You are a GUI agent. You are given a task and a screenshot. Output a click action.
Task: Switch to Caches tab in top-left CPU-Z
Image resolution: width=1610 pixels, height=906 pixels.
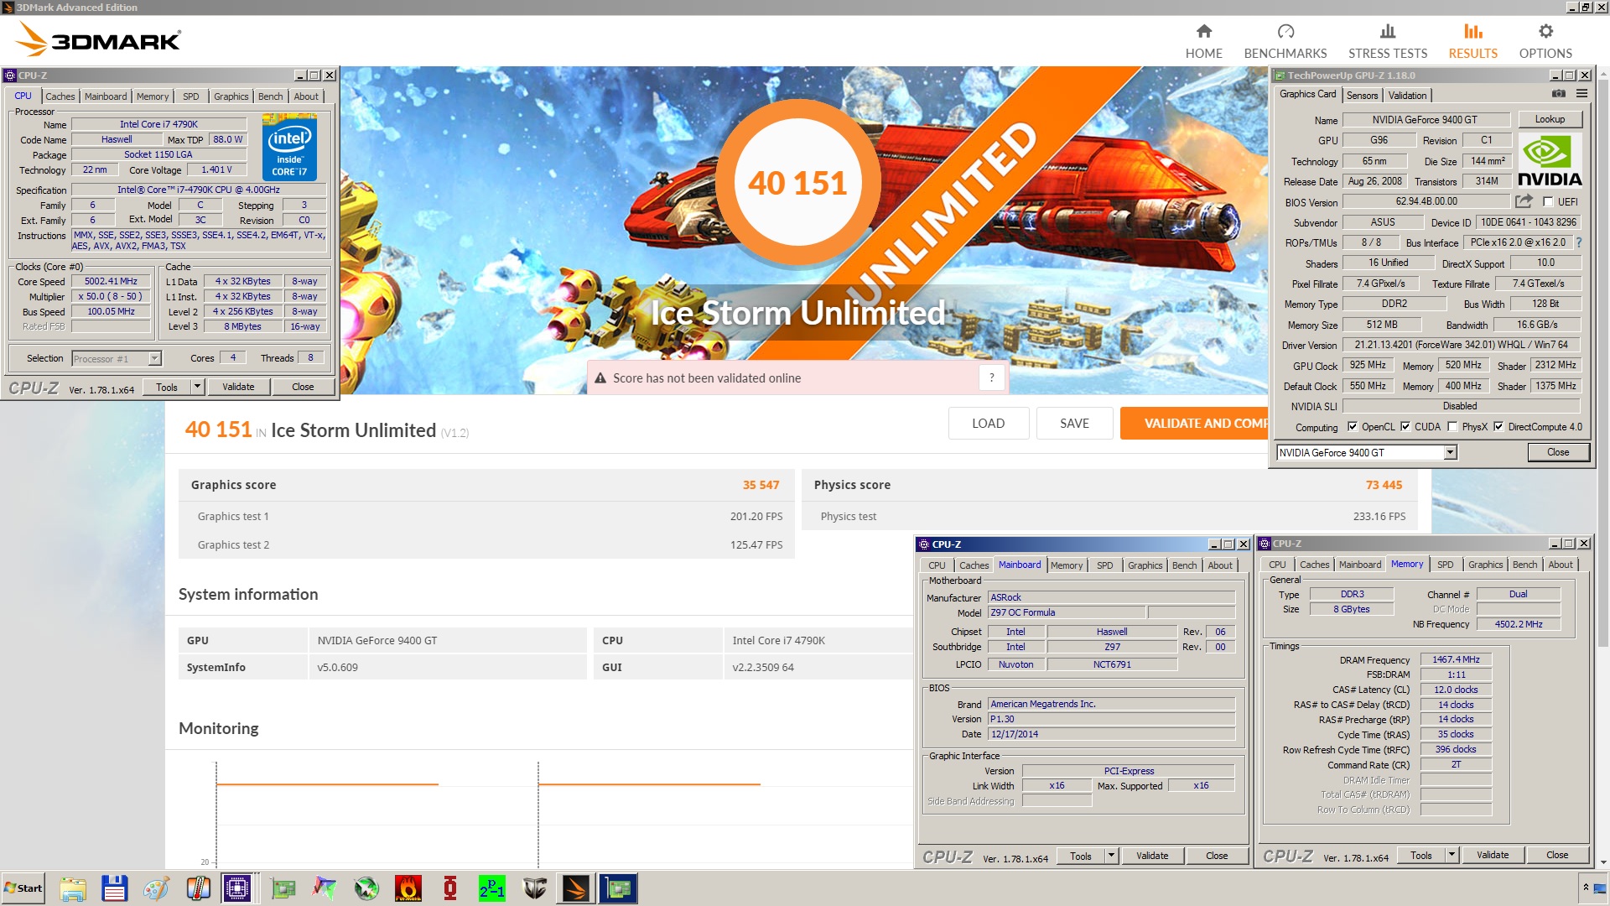[x=60, y=96]
